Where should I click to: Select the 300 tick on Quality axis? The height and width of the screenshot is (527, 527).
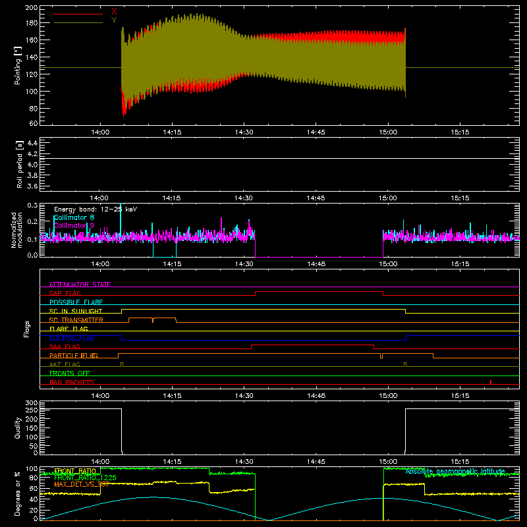tap(32, 403)
